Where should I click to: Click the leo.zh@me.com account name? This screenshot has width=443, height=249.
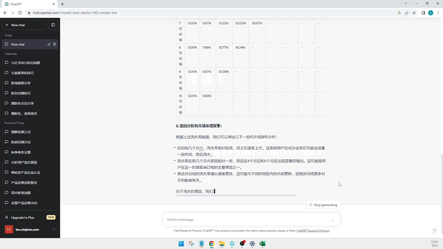[x=27, y=230]
